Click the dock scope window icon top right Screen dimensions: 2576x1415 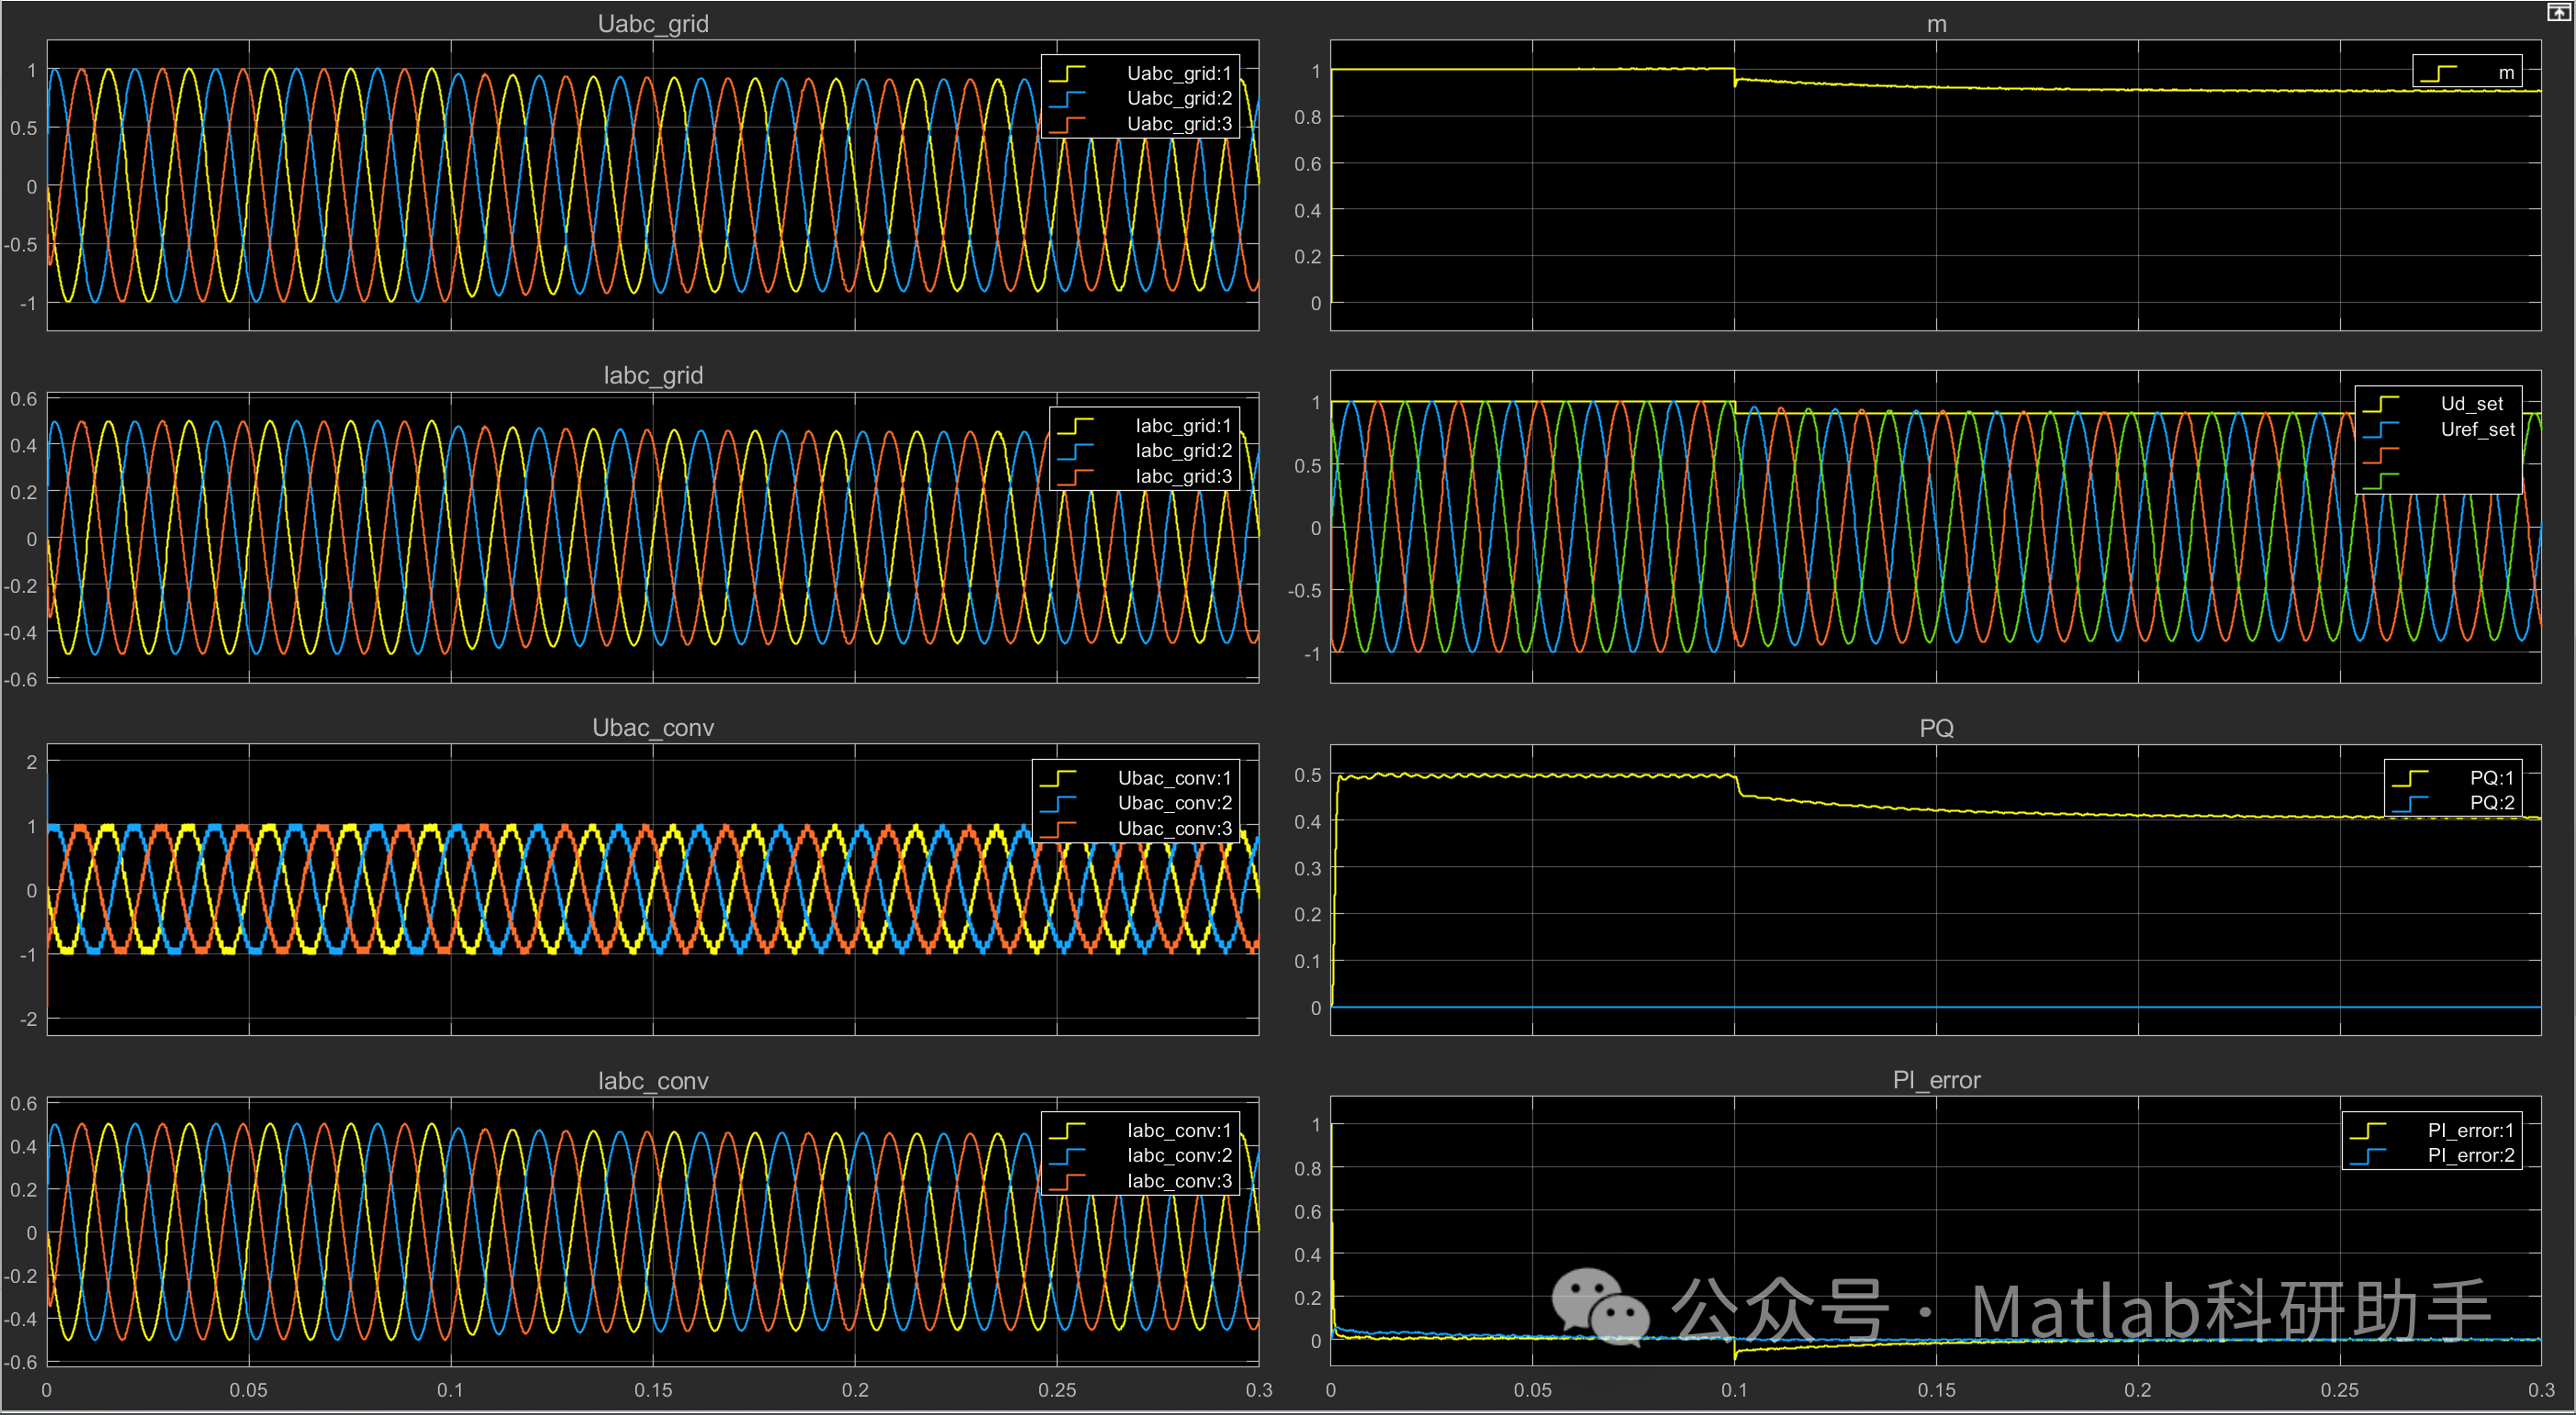2560,12
